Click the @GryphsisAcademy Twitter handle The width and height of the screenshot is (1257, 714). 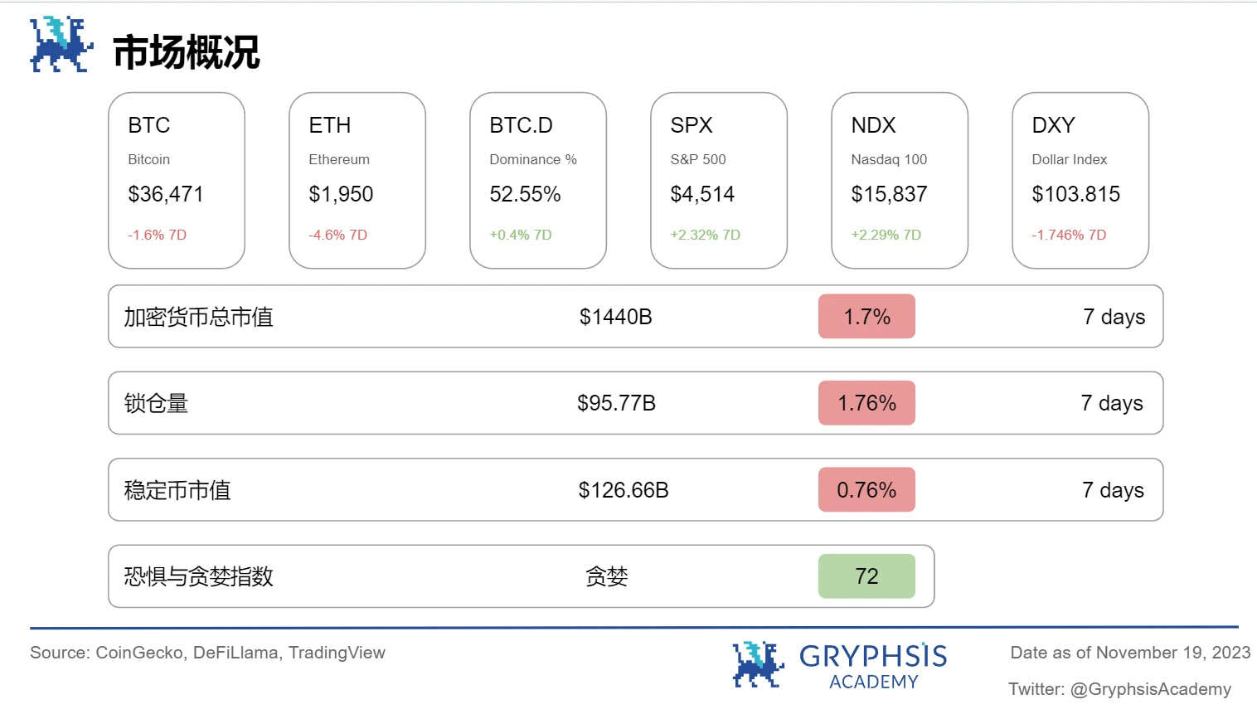(x=1150, y=689)
